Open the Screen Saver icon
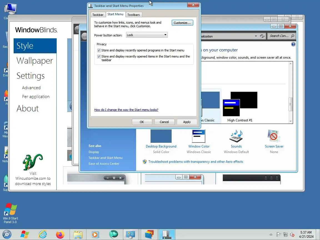Screen dimensions: 320x240 click(274, 136)
